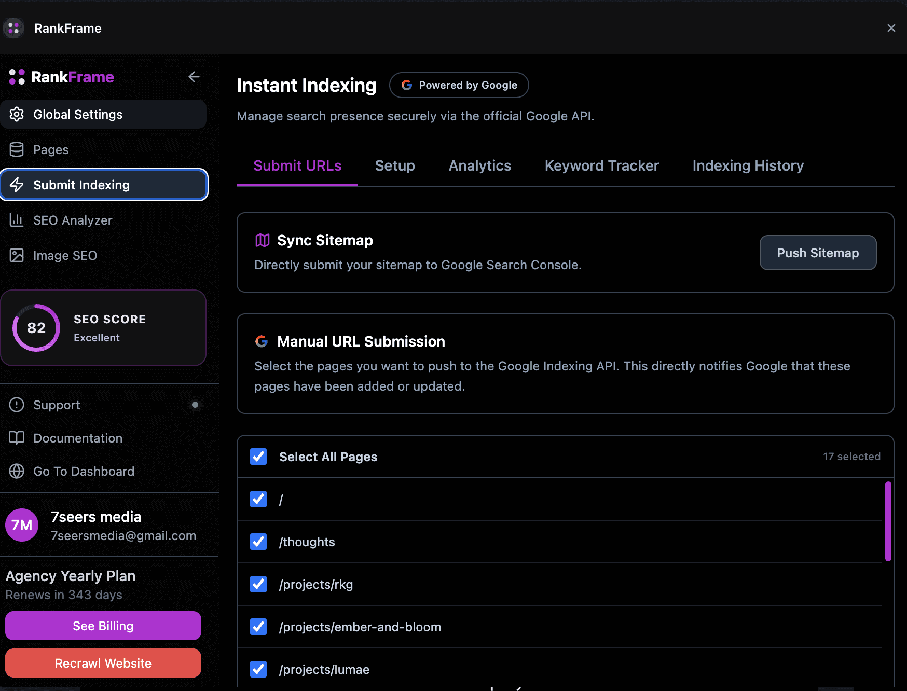Screen dimensions: 907x691
Task: Click the Pages database icon
Action: pos(17,149)
